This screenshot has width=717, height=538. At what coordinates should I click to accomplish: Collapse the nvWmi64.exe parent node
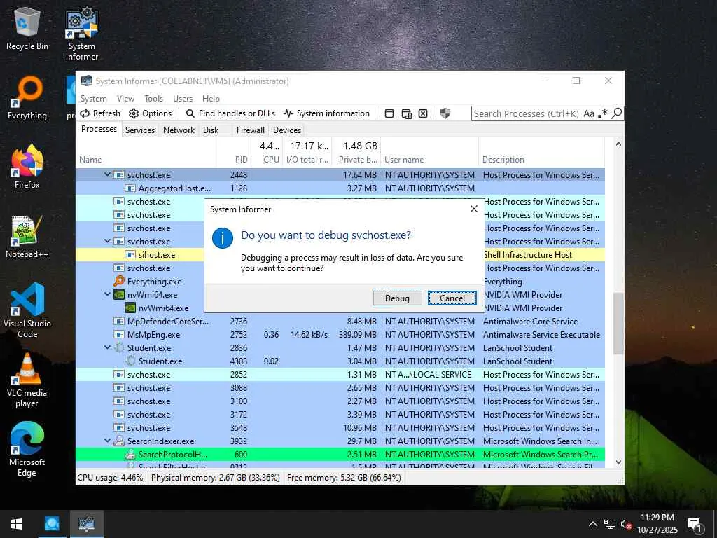(x=107, y=294)
